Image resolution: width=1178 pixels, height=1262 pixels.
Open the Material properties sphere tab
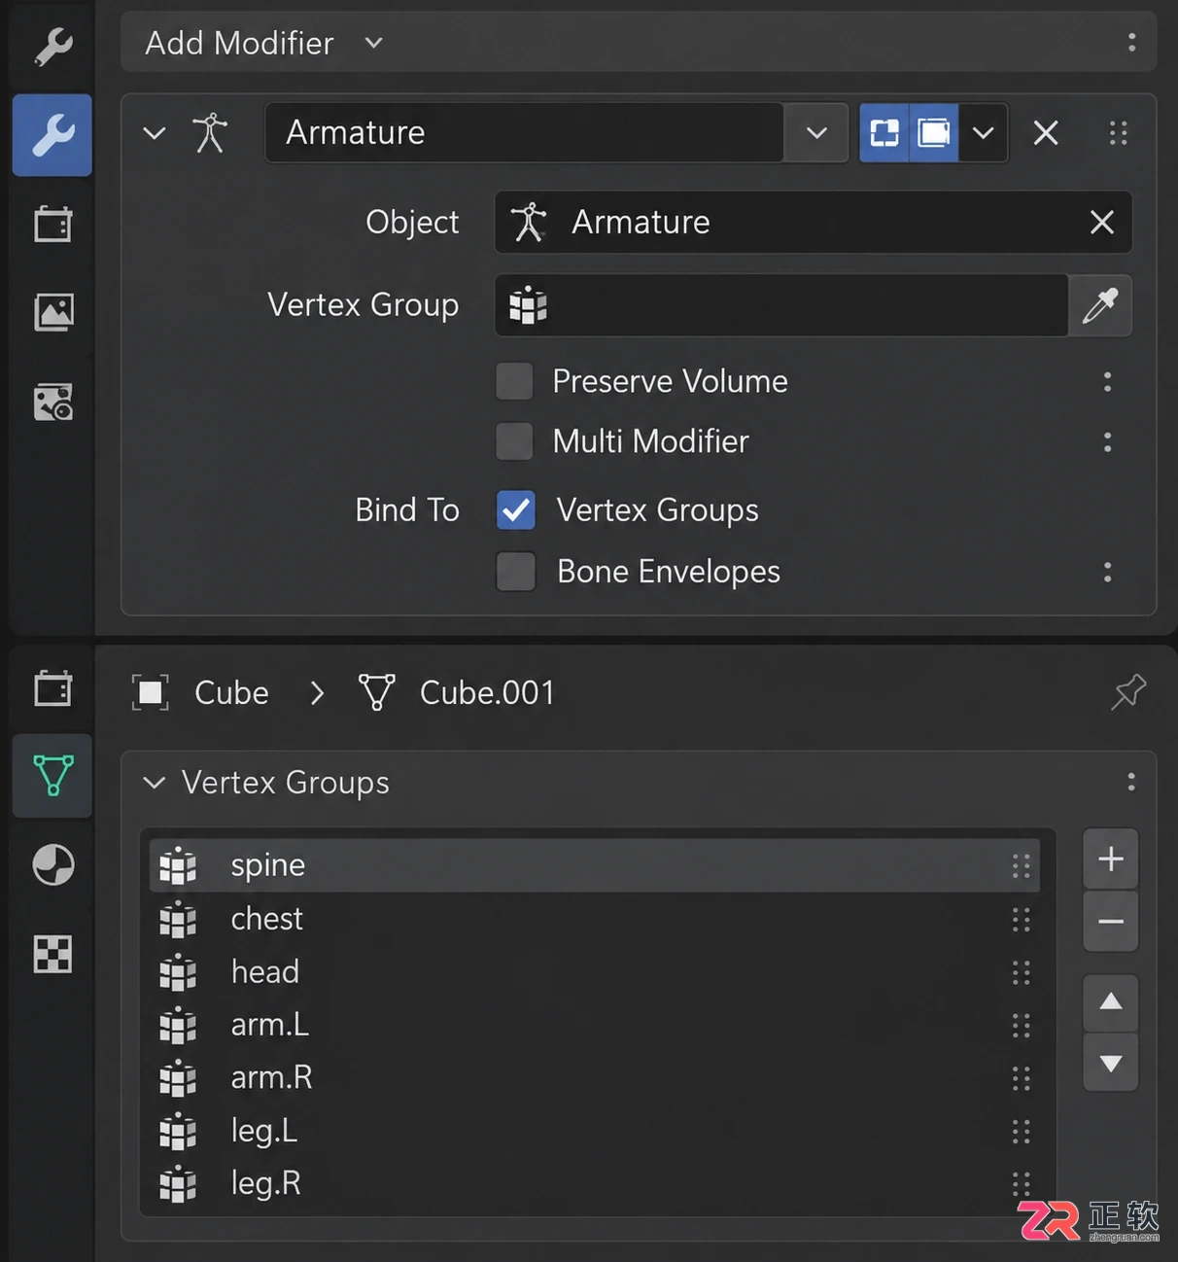[52, 864]
